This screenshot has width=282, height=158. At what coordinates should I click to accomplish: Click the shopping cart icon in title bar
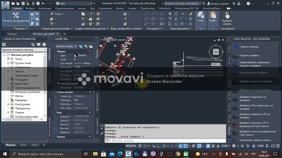[x=234, y=4]
